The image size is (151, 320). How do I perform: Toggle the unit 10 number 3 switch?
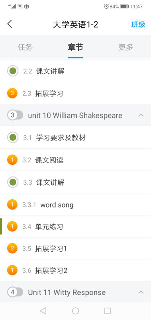click(15, 115)
